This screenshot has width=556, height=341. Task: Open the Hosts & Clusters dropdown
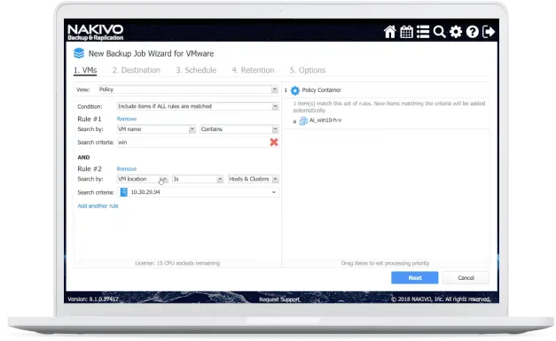coord(254,179)
